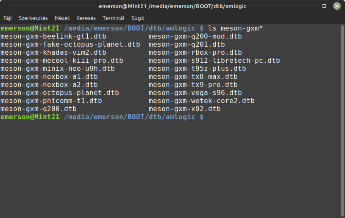Click on meson-gxm-fake-octopus-planet.dtb filename
The image size is (345, 218).
click(70, 45)
